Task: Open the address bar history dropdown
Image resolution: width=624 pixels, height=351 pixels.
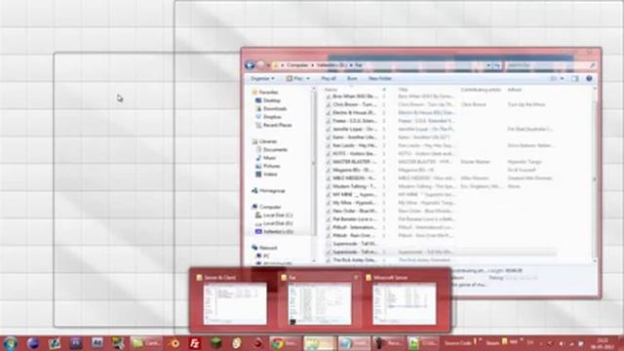Action: click(x=488, y=65)
